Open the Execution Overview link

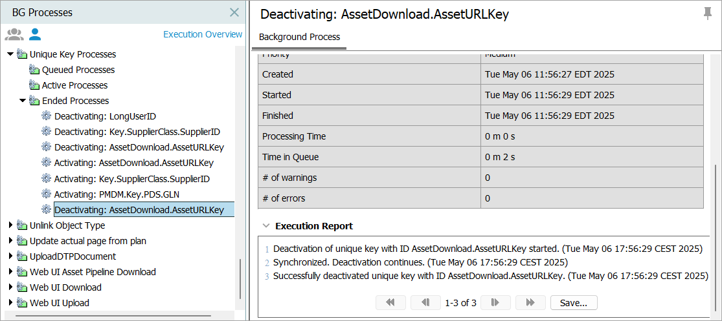[202, 34]
